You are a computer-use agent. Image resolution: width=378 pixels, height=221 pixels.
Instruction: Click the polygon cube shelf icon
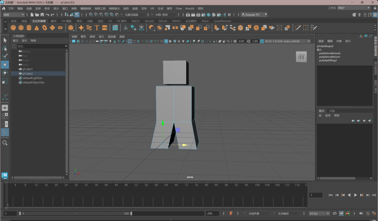point(21,28)
